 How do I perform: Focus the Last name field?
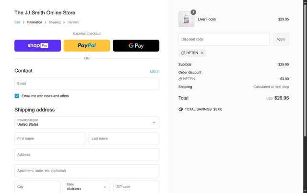(x=124, y=139)
